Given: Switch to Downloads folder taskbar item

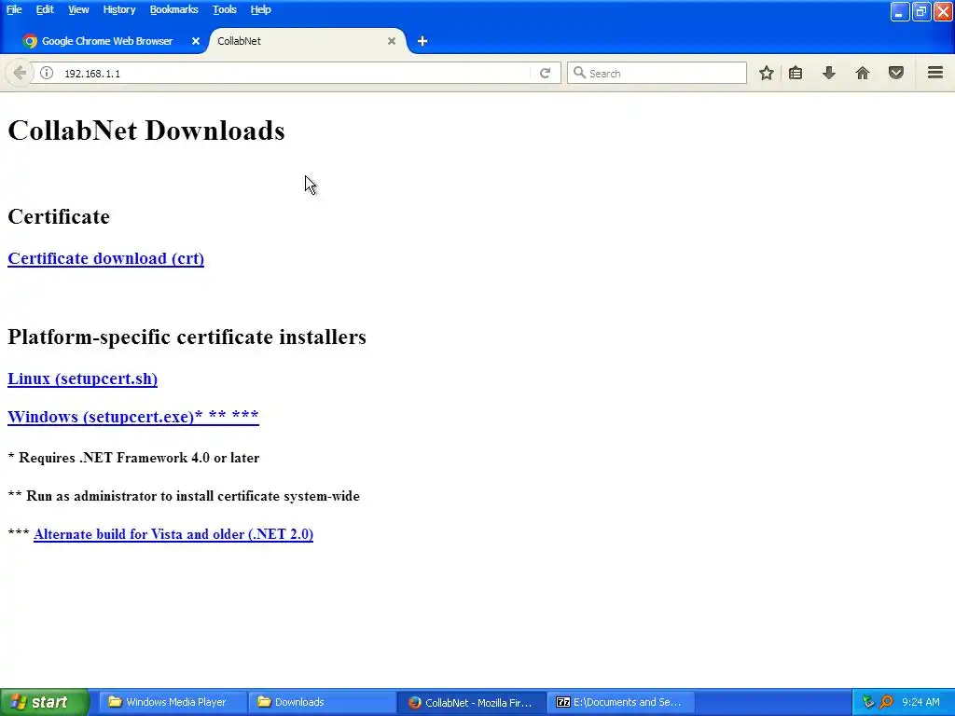Looking at the screenshot, I should (322, 702).
